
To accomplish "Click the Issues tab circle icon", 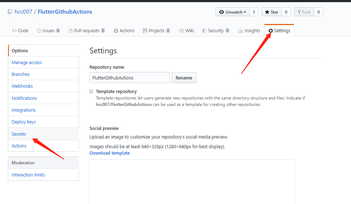I will pyautogui.click(x=39, y=31).
